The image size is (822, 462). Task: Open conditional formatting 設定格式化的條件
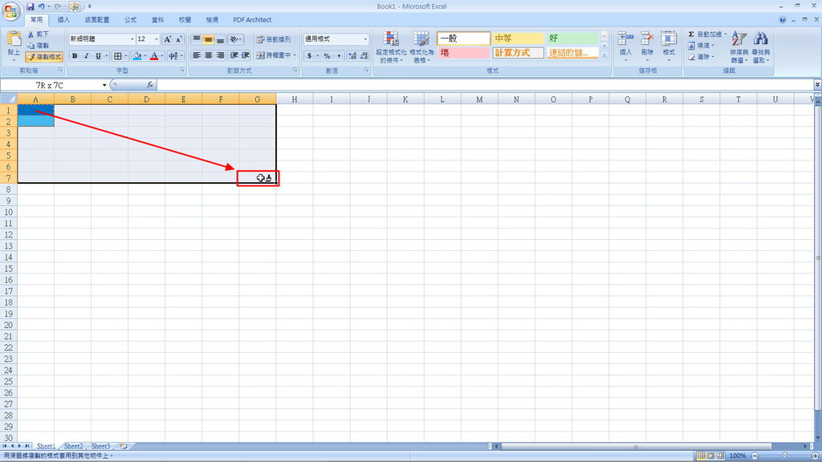(391, 47)
